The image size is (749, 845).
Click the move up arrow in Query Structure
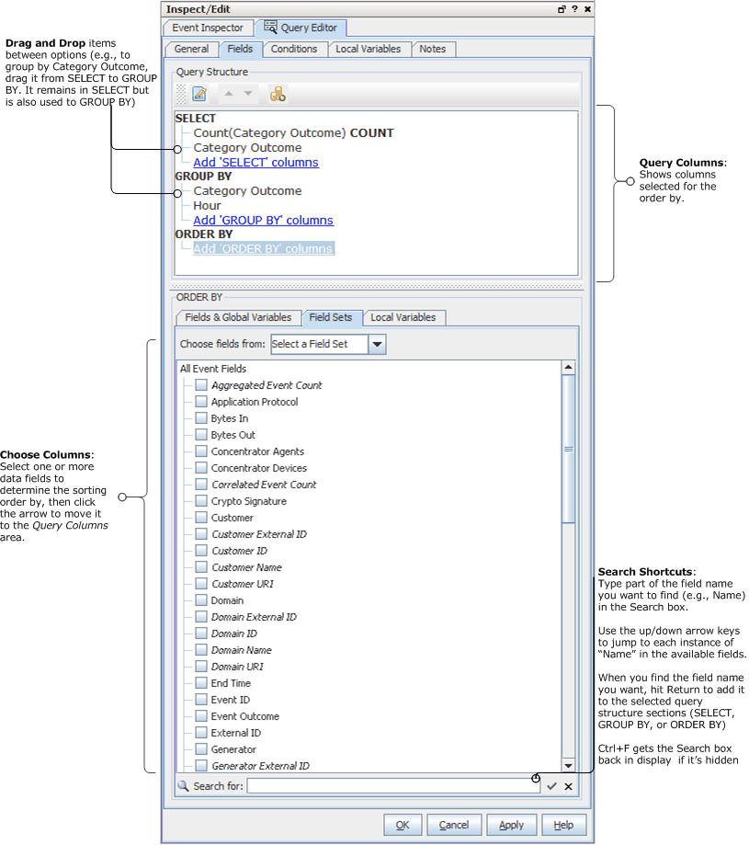click(x=230, y=94)
